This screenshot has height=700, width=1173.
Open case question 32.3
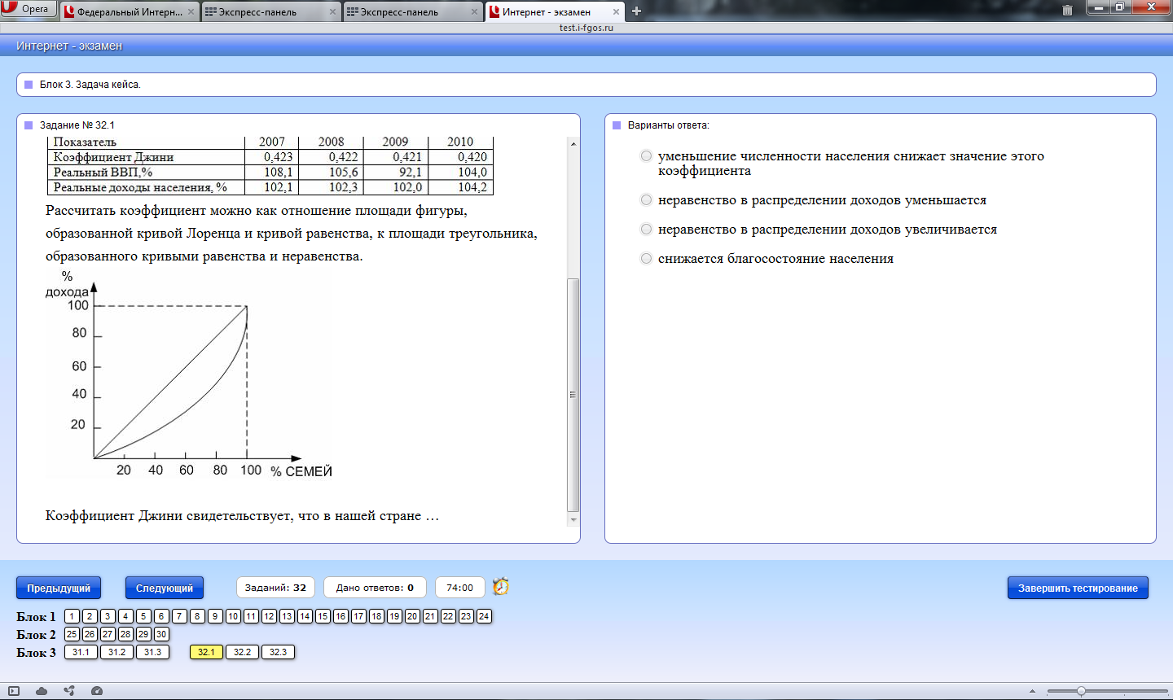[x=278, y=652]
